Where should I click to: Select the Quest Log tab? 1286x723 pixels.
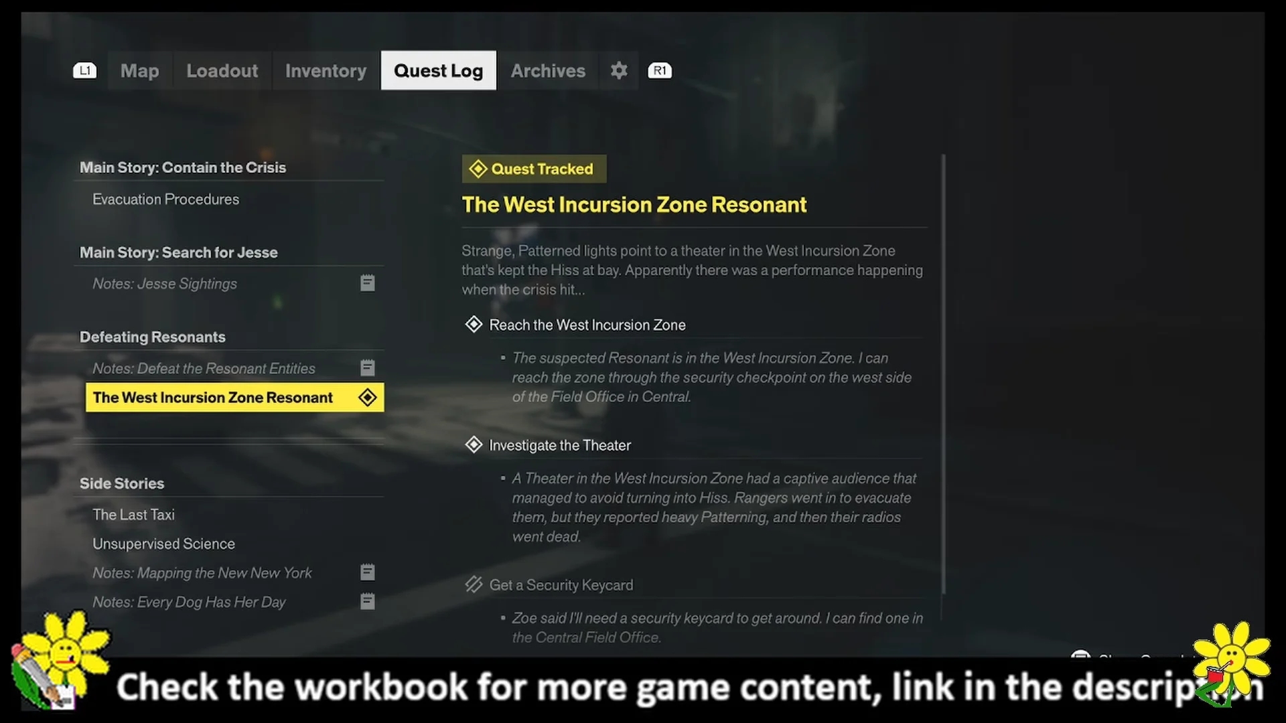[x=439, y=70]
